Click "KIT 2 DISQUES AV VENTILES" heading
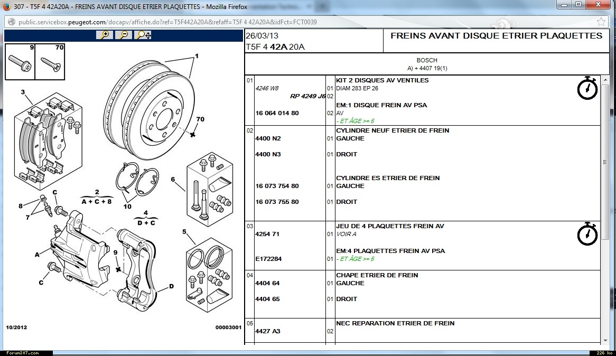 (x=382, y=80)
